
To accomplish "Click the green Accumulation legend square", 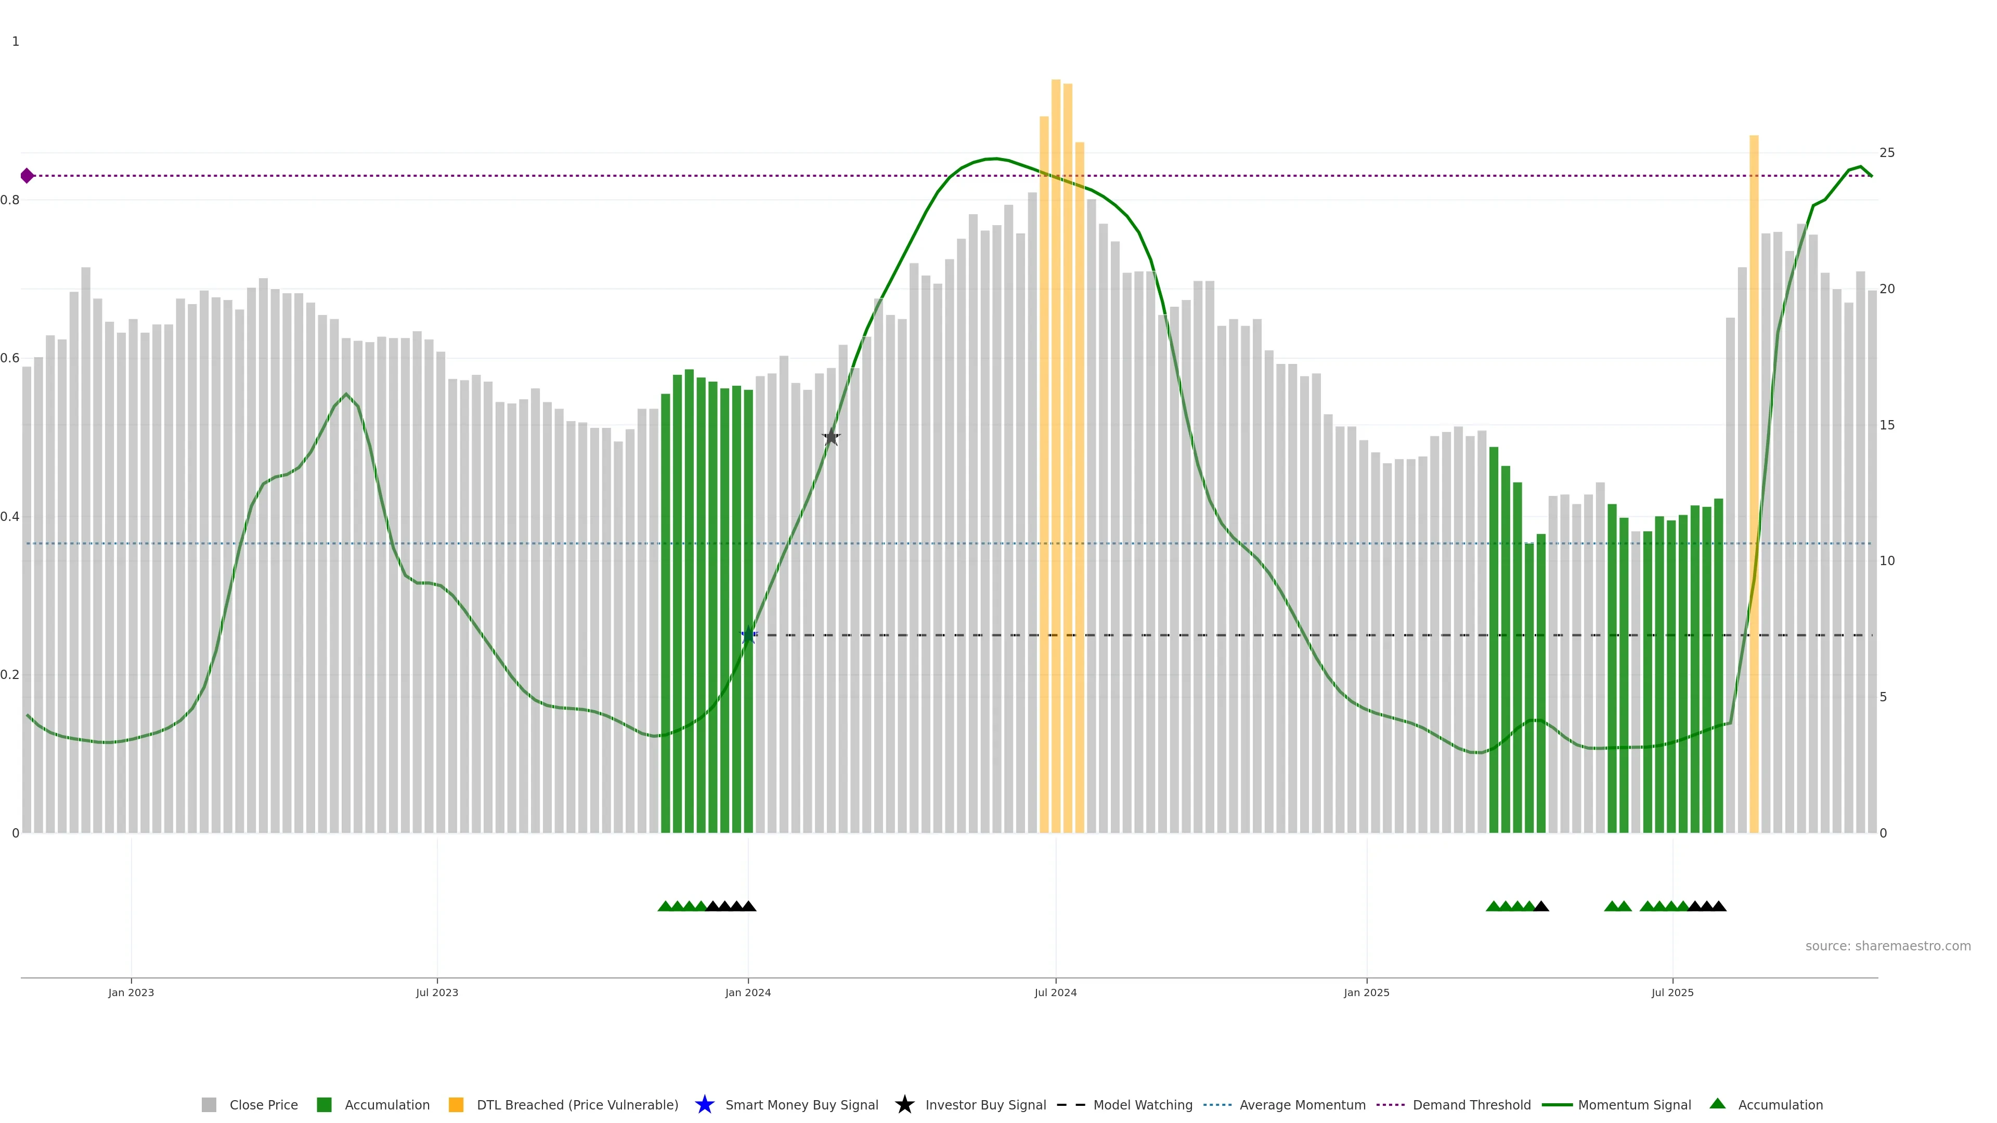I will coord(324,1104).
